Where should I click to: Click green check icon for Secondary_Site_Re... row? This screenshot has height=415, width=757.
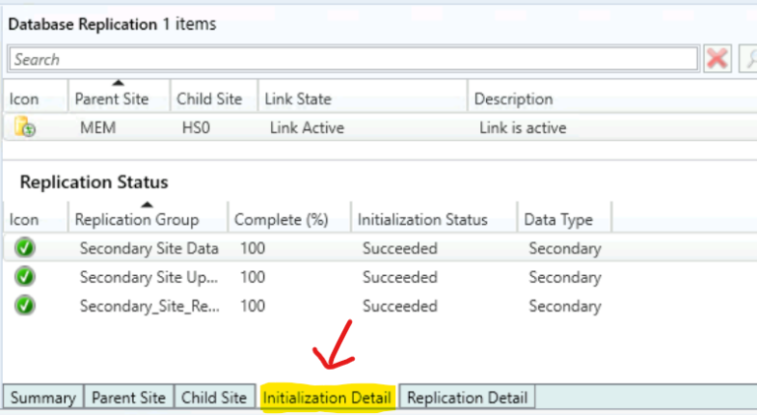25,306
